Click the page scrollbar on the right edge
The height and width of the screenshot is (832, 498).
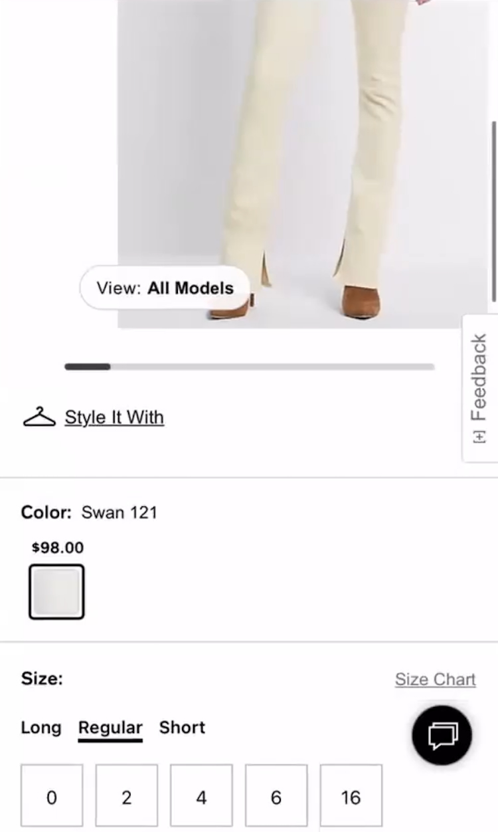[493, 211]
